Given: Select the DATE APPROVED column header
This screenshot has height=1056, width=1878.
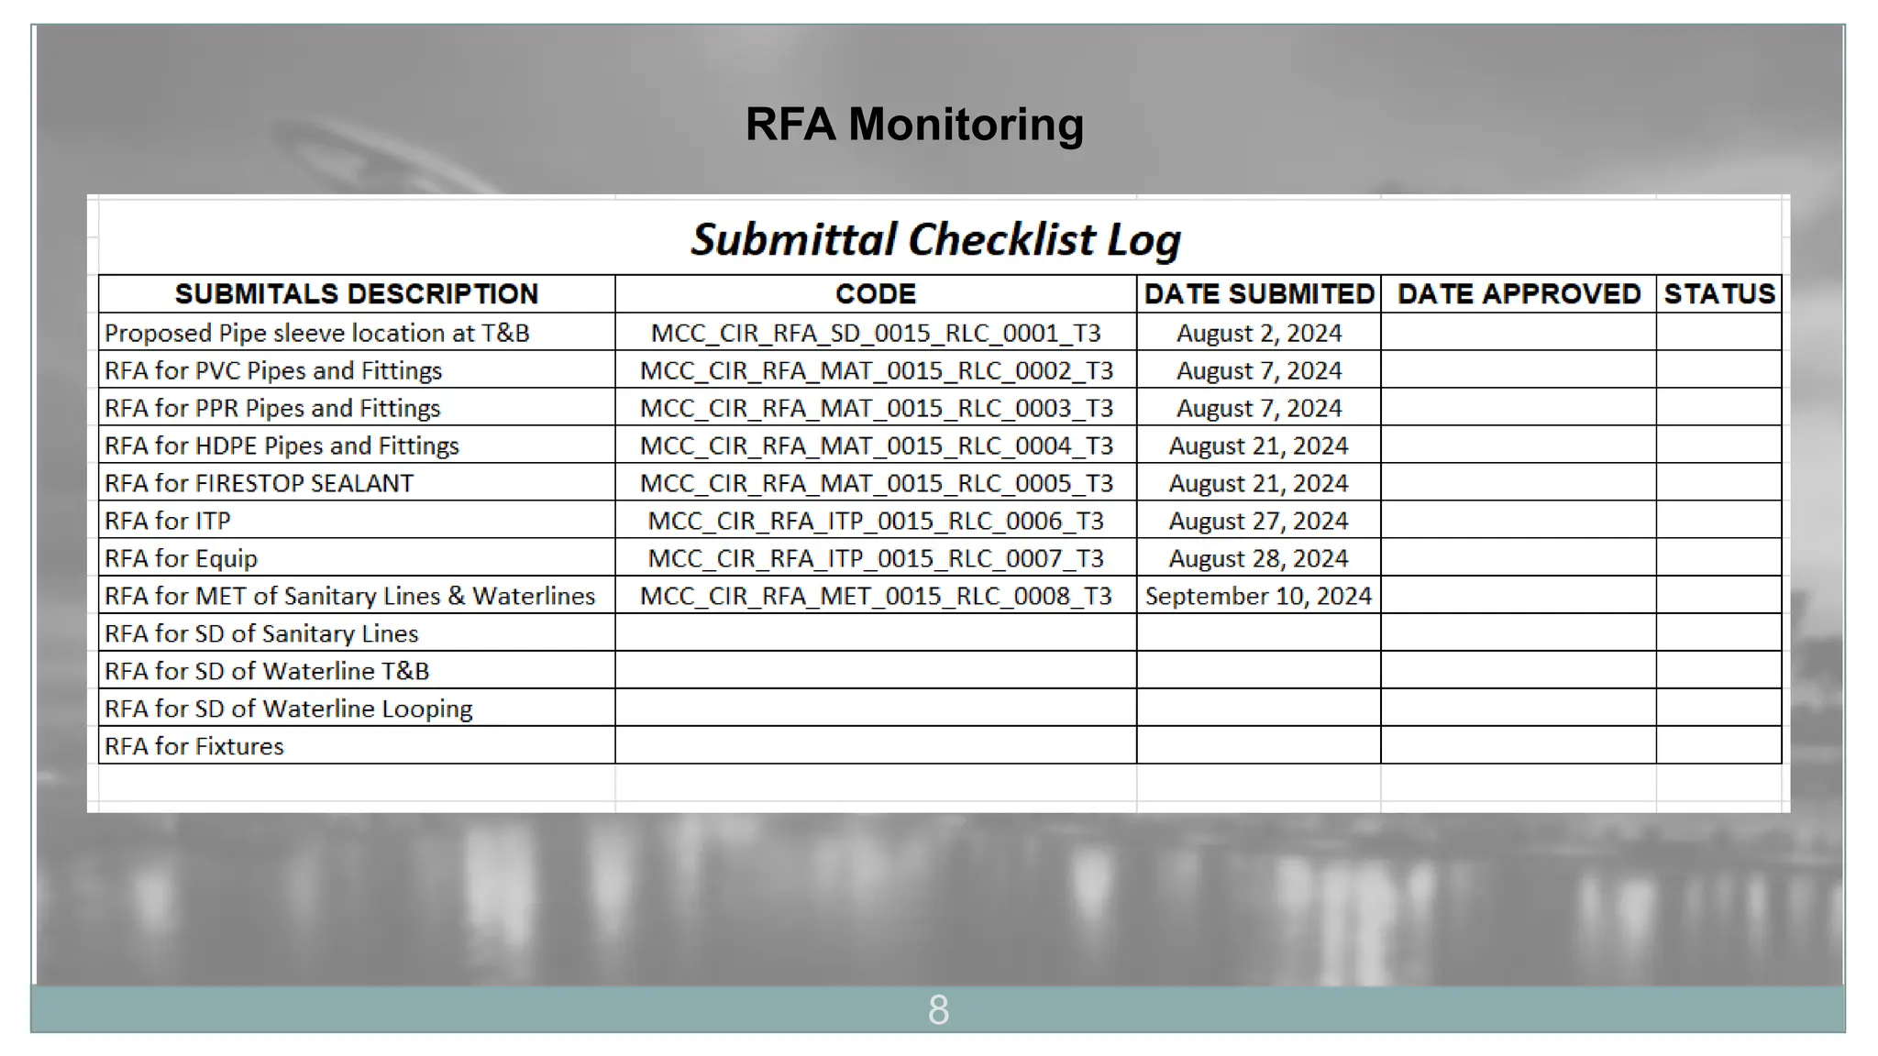Looking at the screenshot, I should [x=1518, y=293].
